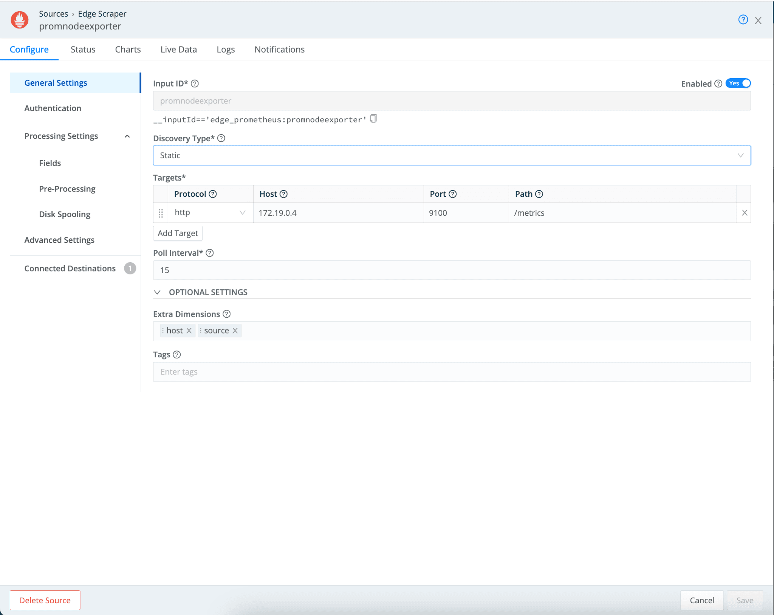Toggle the Enabled switch off

(738, 83)
